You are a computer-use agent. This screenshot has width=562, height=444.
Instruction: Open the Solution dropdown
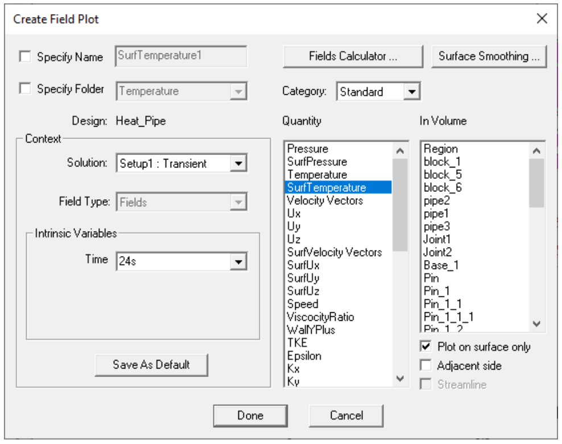[238, 164]
